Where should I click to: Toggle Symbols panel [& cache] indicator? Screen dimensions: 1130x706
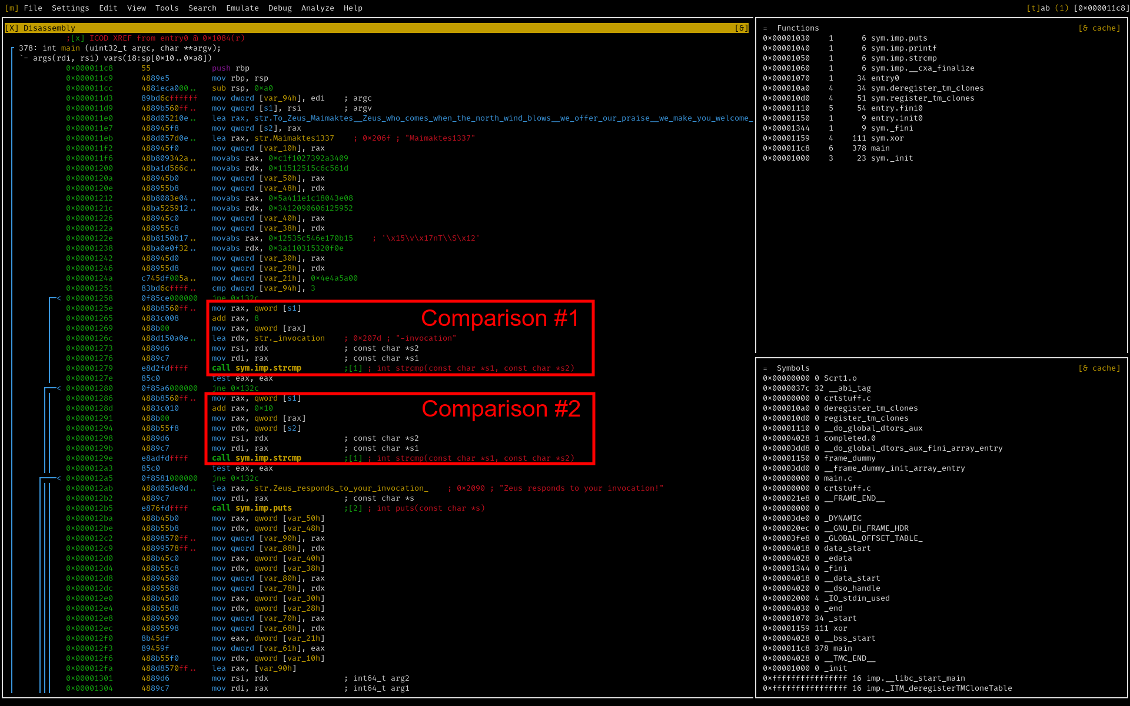(x=1099, y=368)
